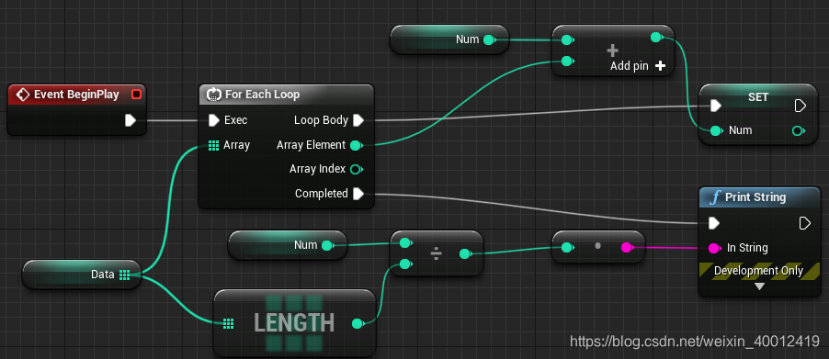Click divide node top input pin
829x359 pixels.
(405, 242)
